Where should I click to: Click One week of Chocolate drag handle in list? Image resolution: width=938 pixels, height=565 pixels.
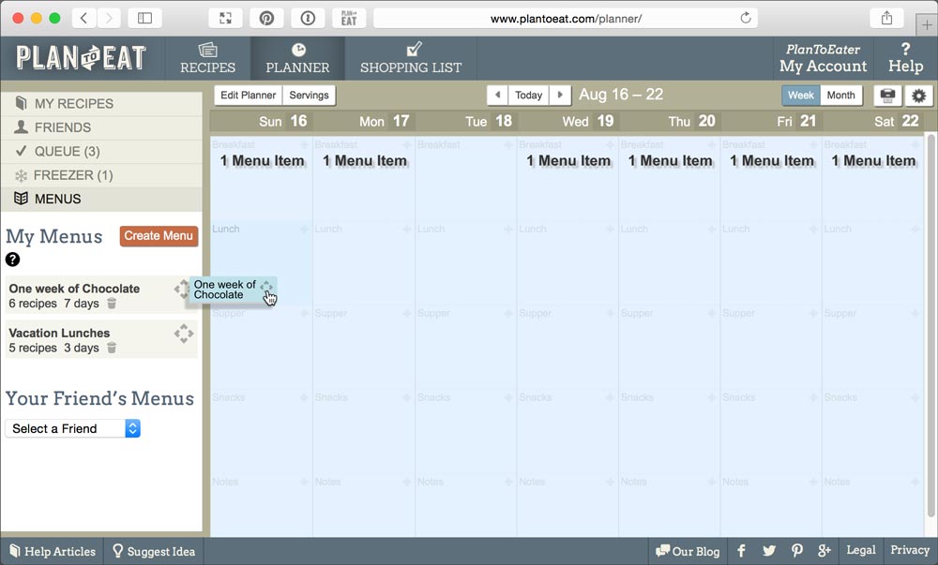coord(181,290)
